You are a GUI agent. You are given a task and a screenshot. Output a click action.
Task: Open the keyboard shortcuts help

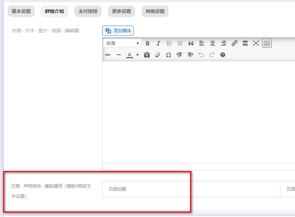(x=223, y=55)
